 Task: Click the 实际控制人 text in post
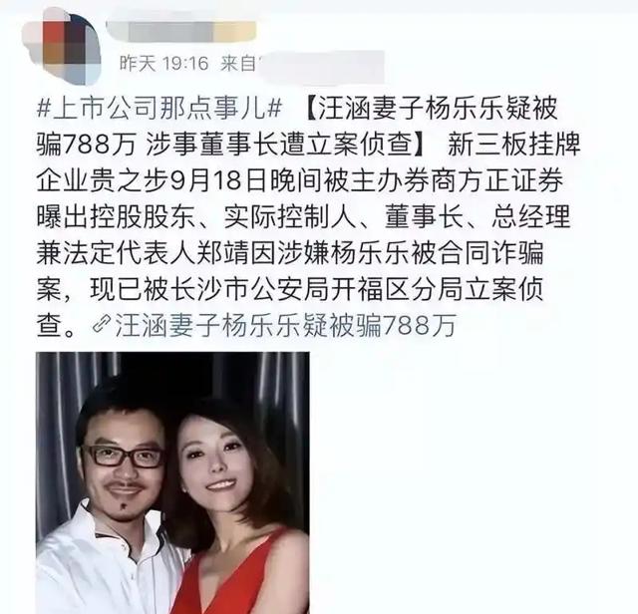coord(290,217)
